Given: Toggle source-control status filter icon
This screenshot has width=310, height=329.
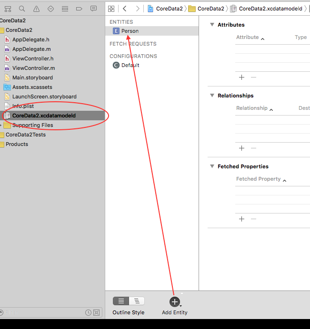Looking at the screenshot, I should (97, 313).
